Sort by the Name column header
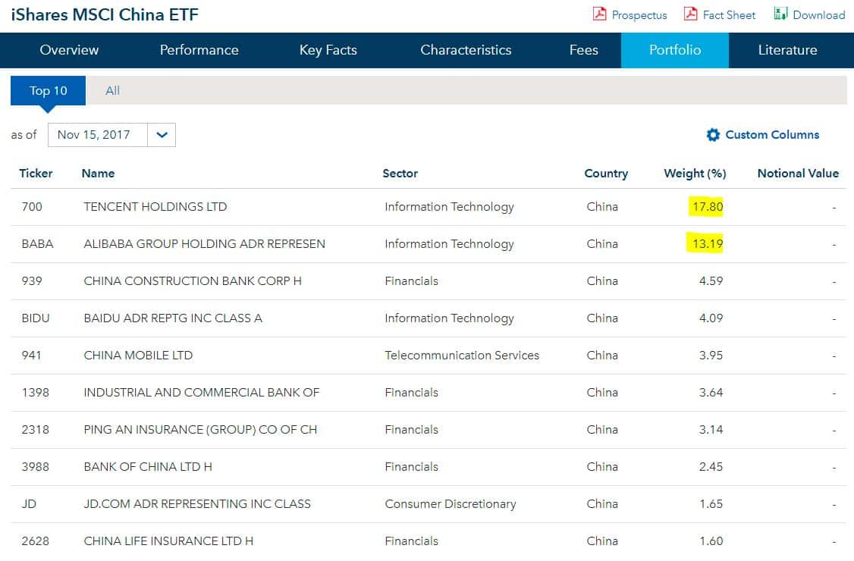 [98, 173]
